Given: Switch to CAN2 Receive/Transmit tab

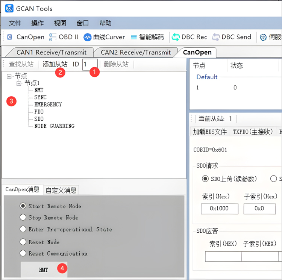Looking at the screenshot, I should point(136,52).
